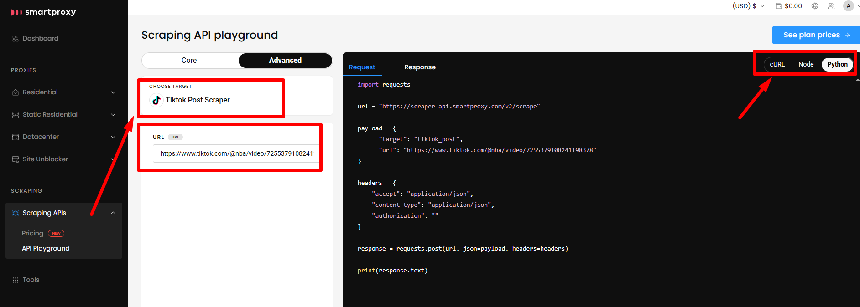Open the (USD) $ currency dropdown

pos(749,6)
